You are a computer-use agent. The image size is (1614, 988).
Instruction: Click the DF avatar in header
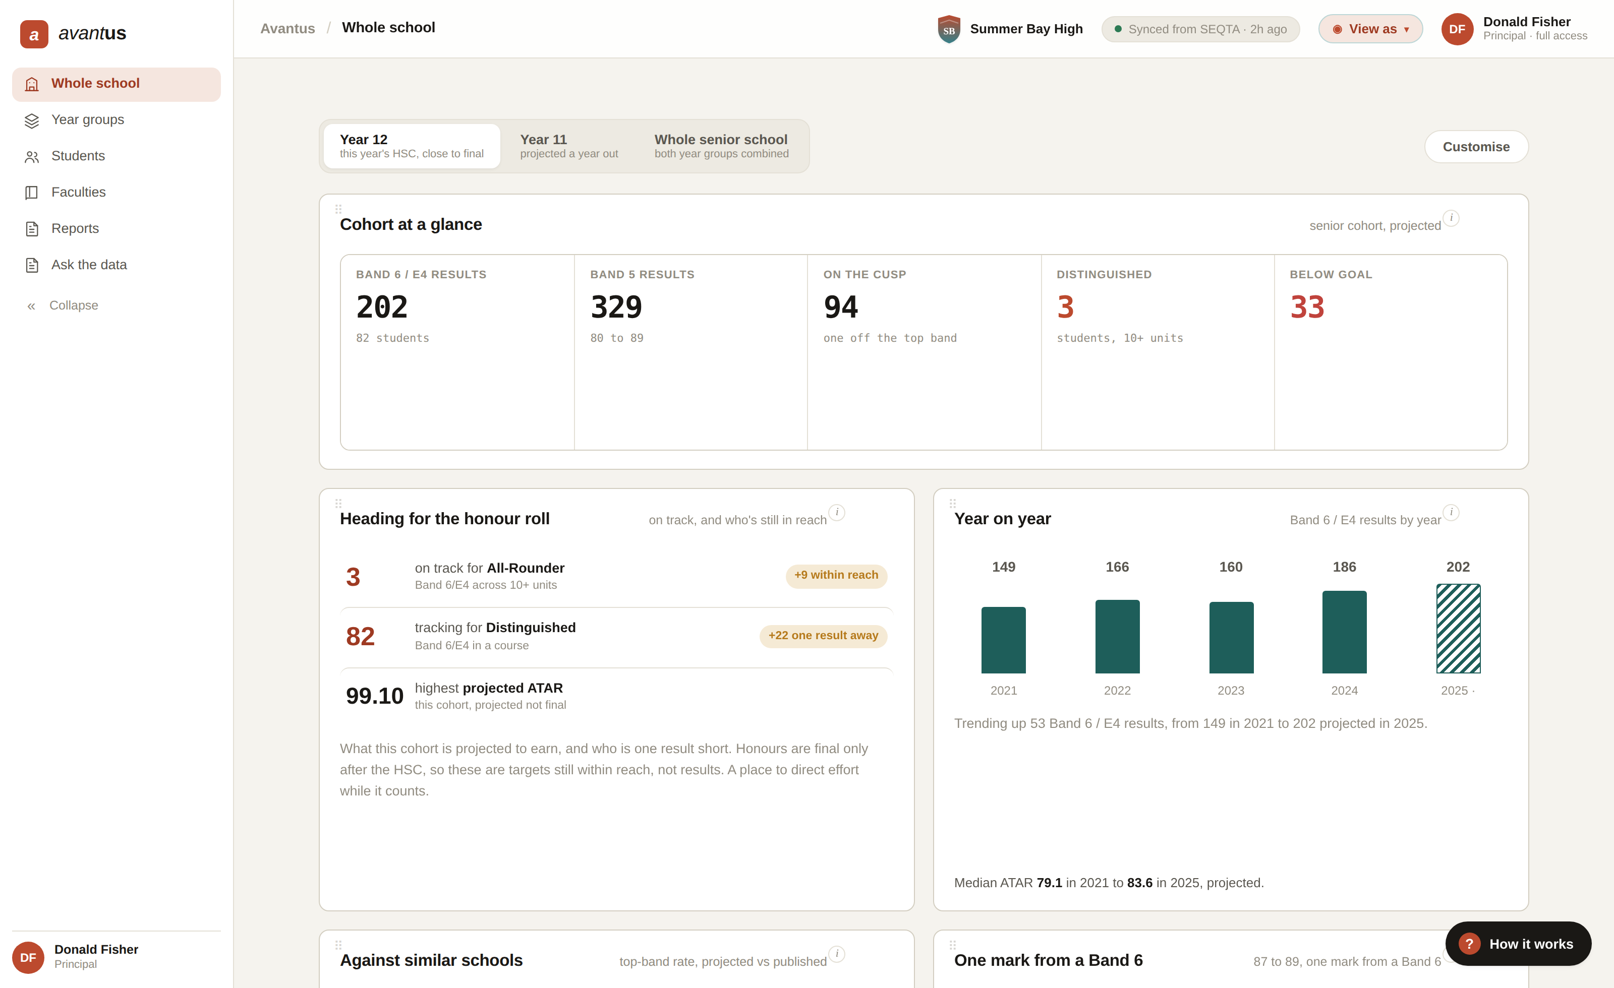[x=1457, y=29]
